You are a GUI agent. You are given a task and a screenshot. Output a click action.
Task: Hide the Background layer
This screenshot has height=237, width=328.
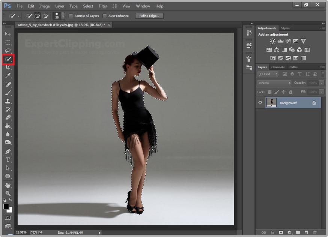[260, 102]
